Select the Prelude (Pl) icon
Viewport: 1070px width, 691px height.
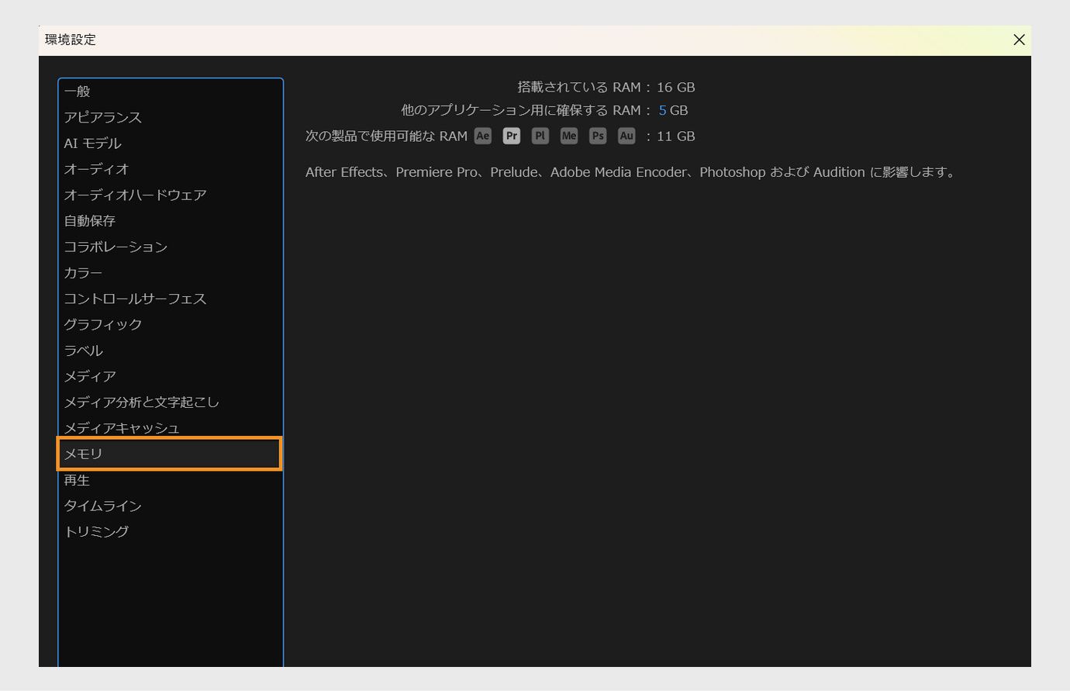[x=540, y=136]
